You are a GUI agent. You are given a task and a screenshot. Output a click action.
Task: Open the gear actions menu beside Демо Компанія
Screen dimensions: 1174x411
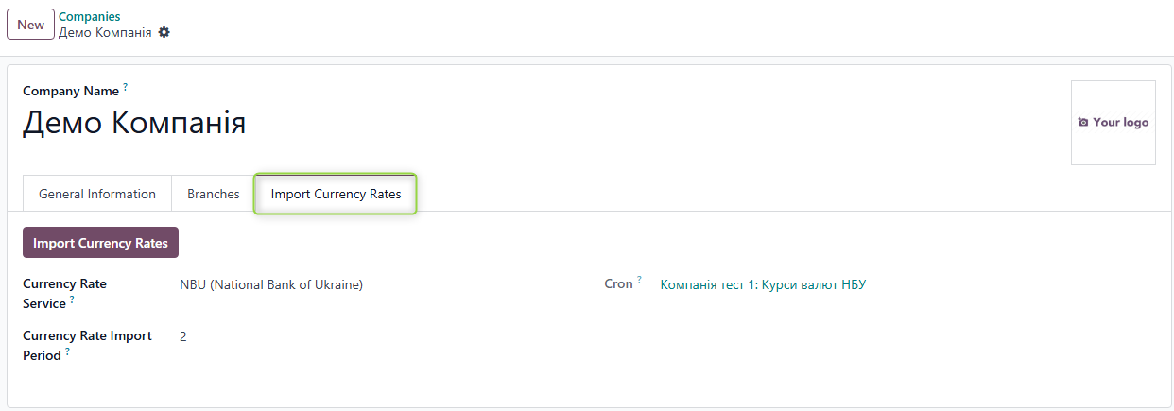click(x=164, y=32)
